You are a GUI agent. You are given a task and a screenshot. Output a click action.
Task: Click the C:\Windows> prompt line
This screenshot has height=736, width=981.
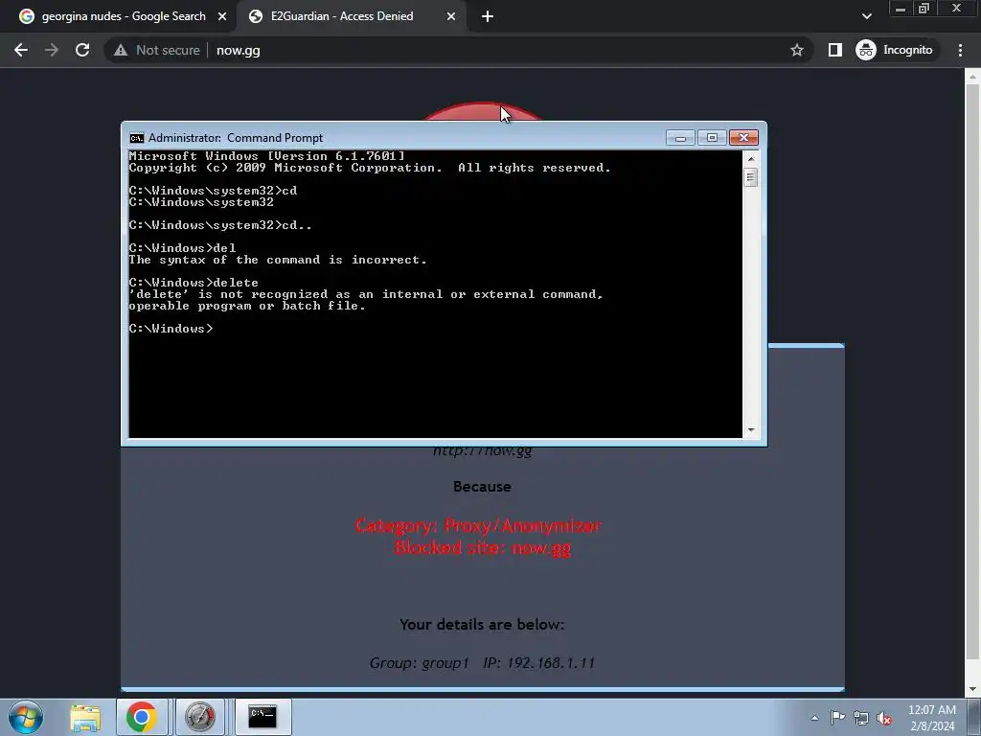pos(171,329)
